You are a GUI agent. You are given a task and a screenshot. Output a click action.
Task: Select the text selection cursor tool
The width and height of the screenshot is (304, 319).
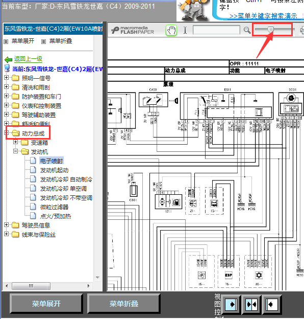185,30
